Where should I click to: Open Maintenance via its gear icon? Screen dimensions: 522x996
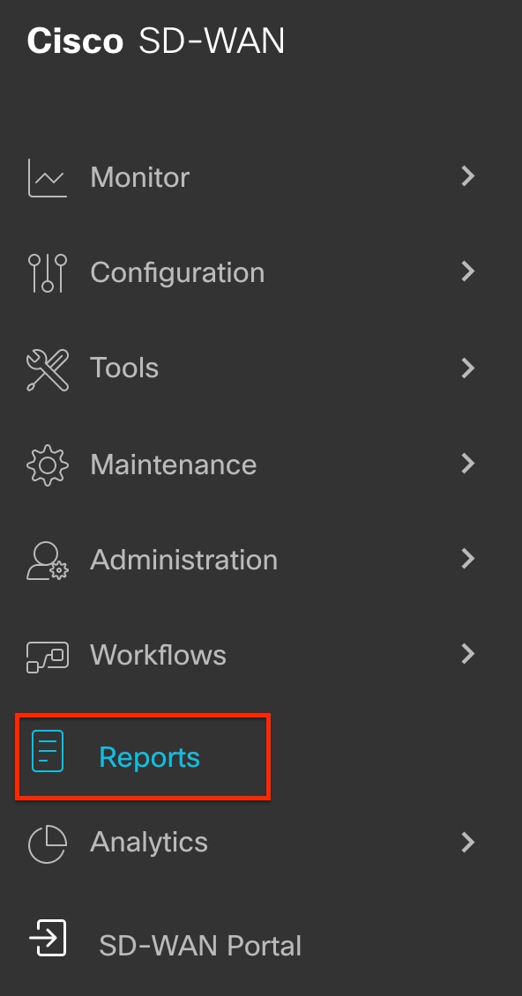[47, 465]
